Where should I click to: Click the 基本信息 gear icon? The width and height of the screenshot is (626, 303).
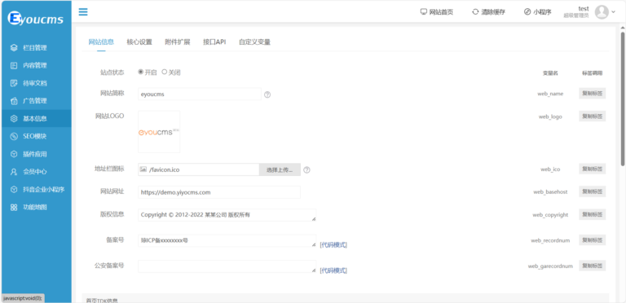14,118
